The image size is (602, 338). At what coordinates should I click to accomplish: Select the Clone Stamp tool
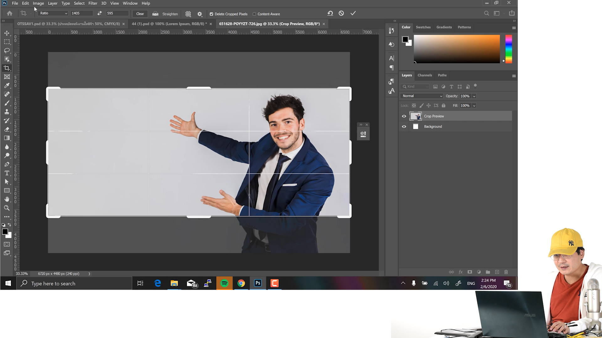click(x=7, y=112)
